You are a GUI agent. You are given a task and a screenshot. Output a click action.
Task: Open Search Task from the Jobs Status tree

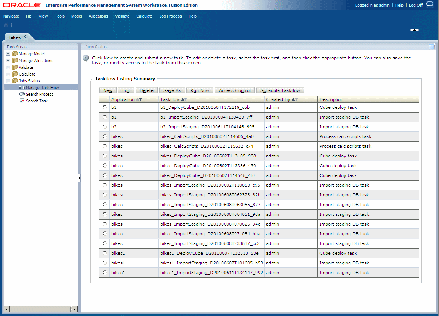(37, 101)
